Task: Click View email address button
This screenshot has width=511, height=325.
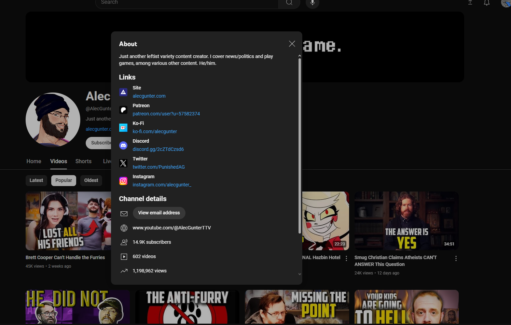Action: click(159, 213)
